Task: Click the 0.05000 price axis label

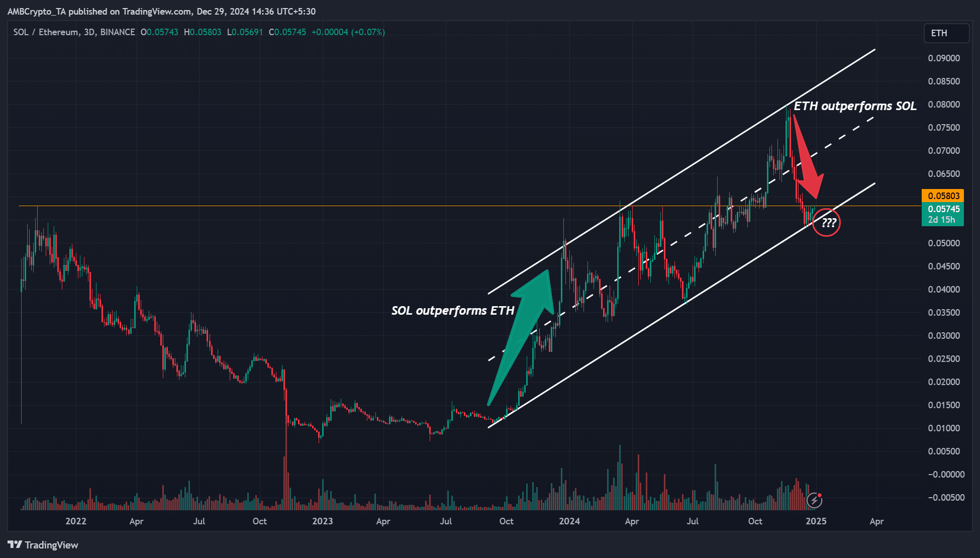Action: [x=944, y=243]
